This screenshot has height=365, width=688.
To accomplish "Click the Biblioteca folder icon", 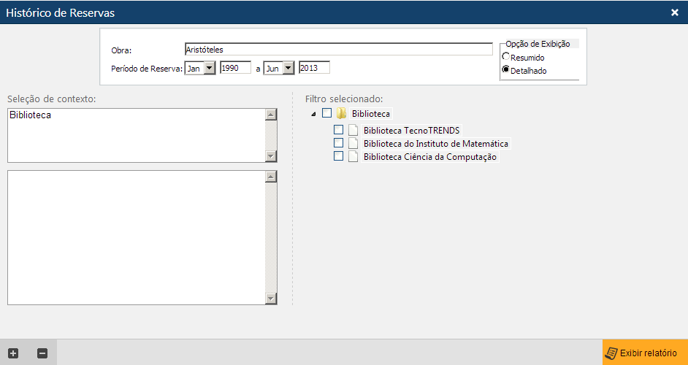I will [x=341, y=113].
